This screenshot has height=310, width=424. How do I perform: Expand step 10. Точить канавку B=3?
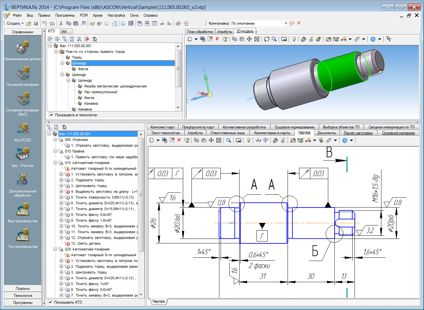click(61, 226)
